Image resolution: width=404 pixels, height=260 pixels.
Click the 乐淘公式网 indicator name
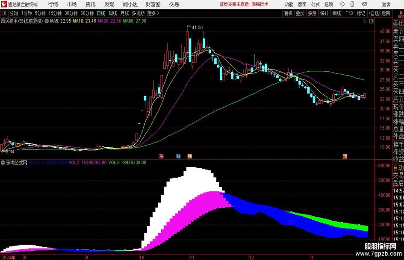(x=17, y=163)
